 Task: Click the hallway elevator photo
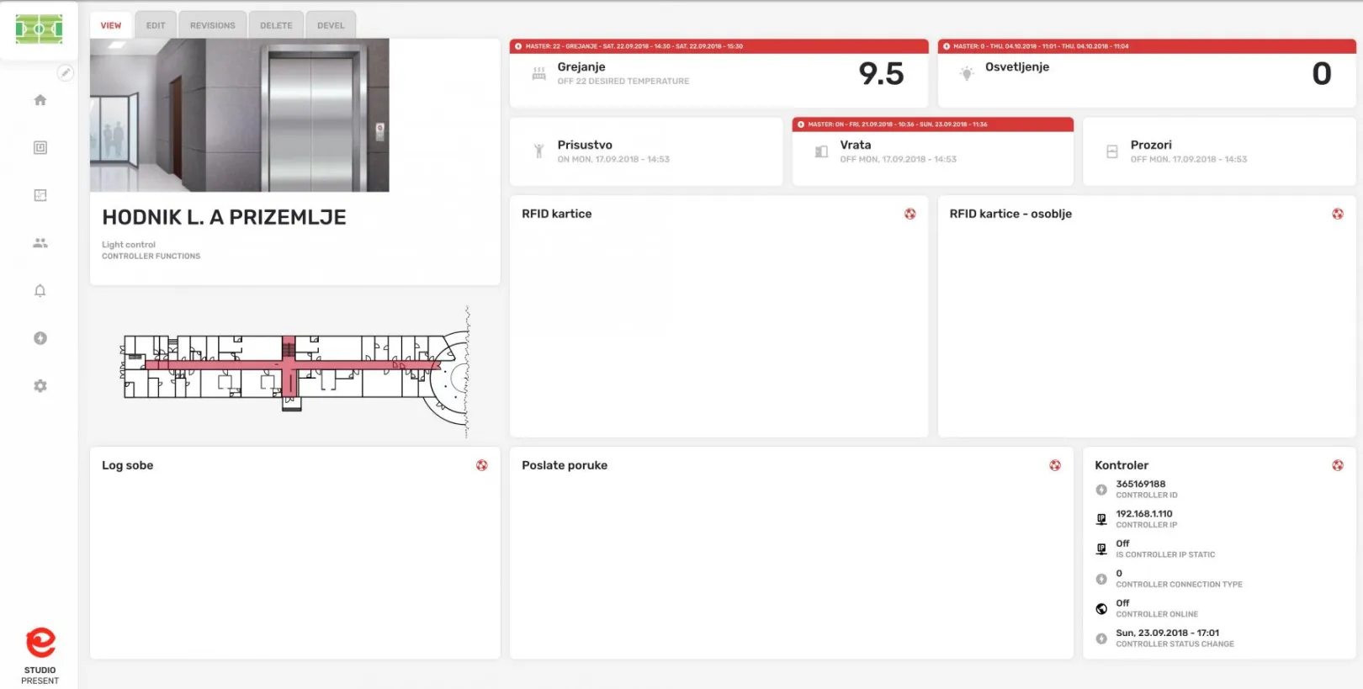click(240, 115)
